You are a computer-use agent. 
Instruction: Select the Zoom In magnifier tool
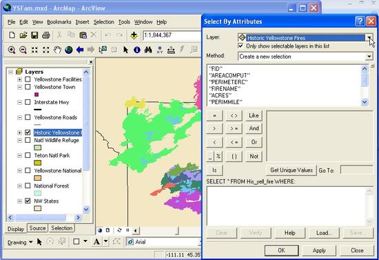pos(11,50)
